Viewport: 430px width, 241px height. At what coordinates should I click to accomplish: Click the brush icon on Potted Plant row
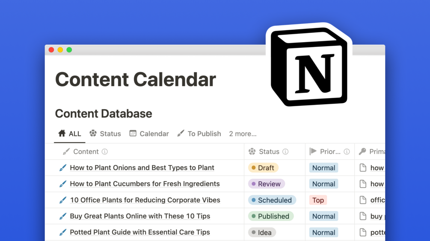(63, 232)
